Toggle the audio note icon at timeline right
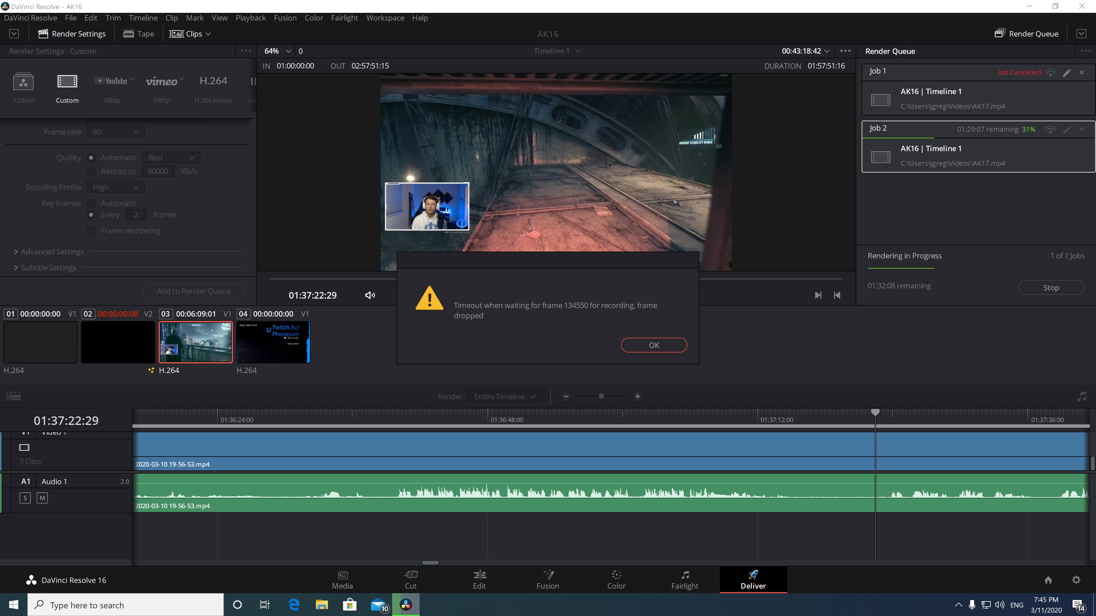Image resolution: width=1096 pixels, height=616 pixels. [1081, 397]
